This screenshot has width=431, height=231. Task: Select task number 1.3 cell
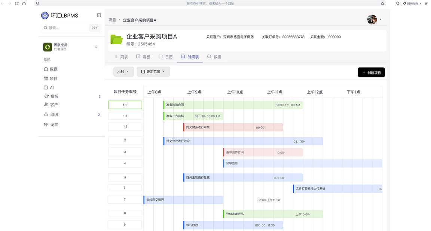tap(125, 127)
